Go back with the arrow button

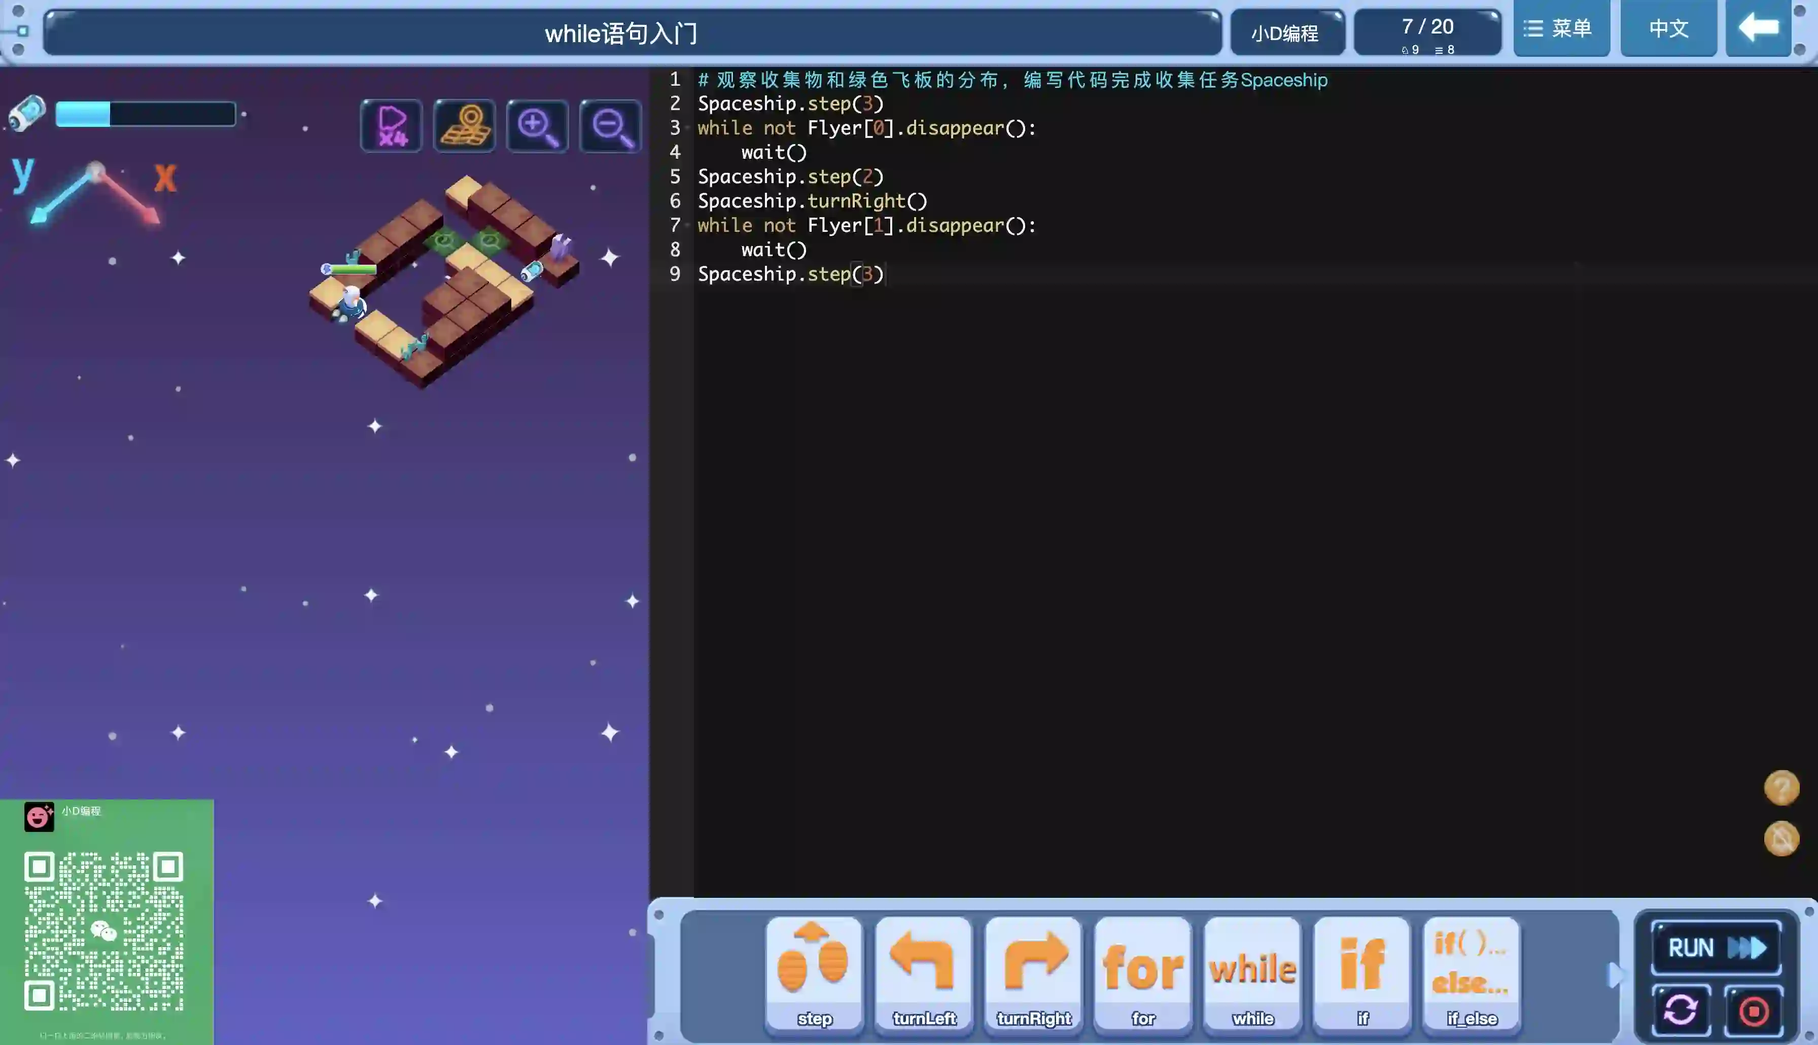click(1758, 29)
